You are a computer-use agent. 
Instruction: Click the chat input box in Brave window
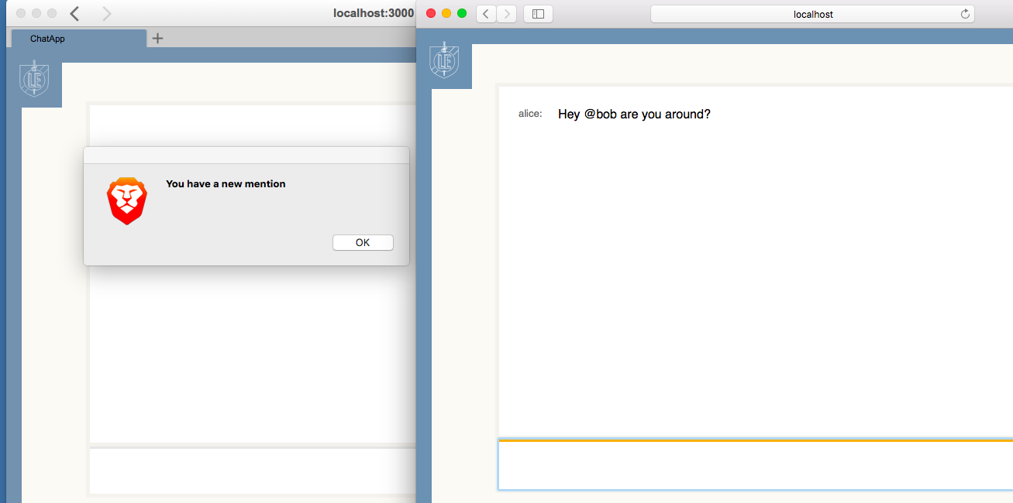tap(252, 470)
